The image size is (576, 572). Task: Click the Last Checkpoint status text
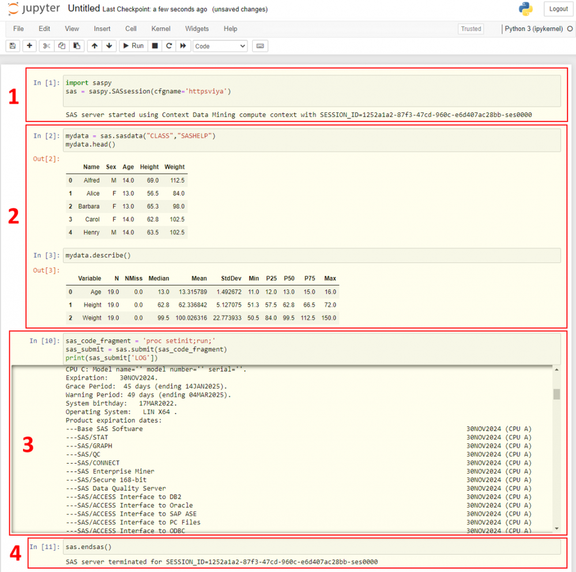155,9
